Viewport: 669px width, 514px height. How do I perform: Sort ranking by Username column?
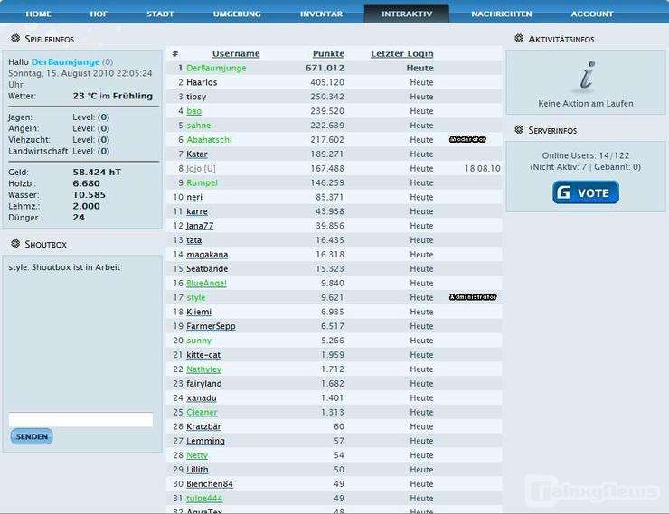[x=236, y=53]
